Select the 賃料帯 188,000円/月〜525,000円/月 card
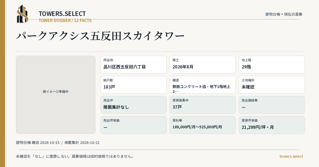This screenshot has width=319, height=167. (203, 125)
